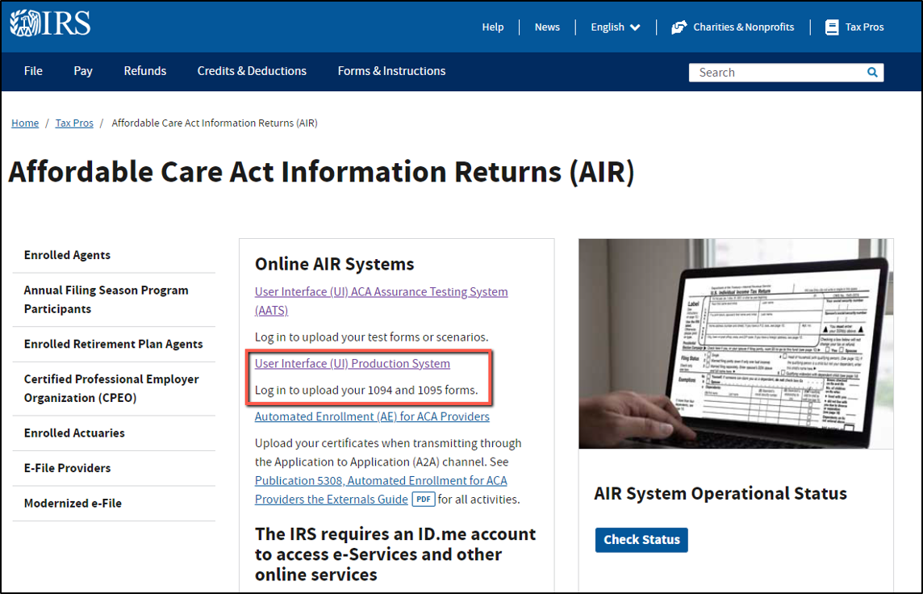Open the Refunds menu

click(x=144, y=71)
